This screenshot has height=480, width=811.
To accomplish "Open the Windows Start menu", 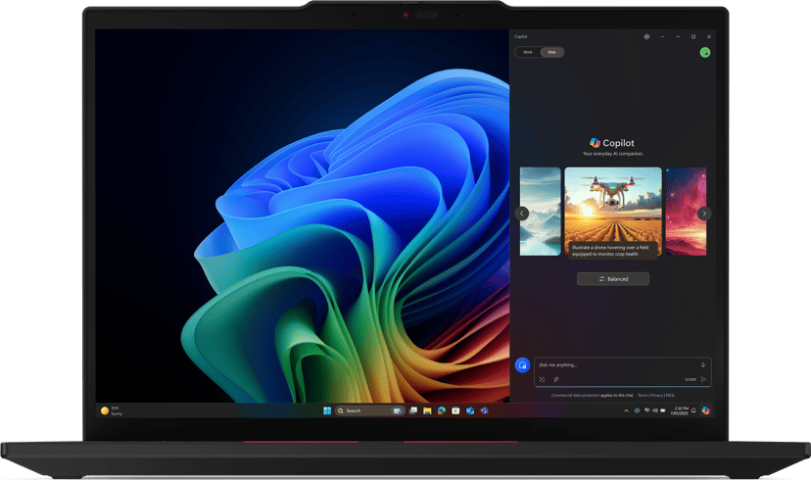I will click(327, 410).
